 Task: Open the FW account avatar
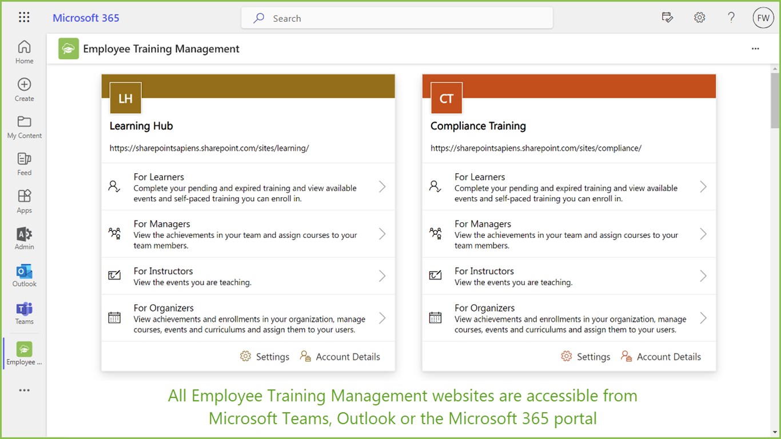pos(763,18)
